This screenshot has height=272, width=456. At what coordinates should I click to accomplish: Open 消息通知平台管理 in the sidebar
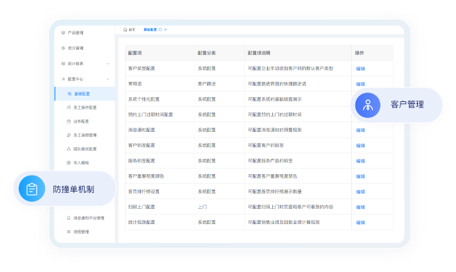coord(88,218)
